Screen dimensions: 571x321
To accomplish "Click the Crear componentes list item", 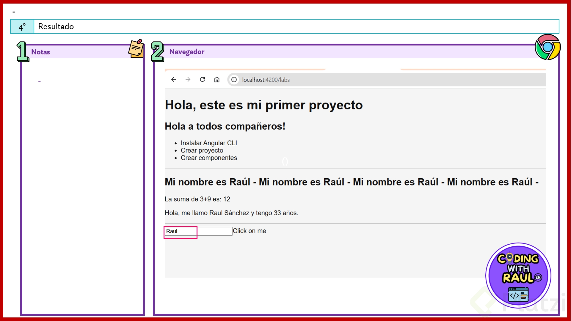I will 209,158.
